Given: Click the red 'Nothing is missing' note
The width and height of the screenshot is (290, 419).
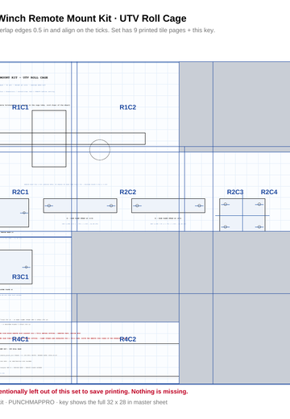Looking at the screenshot, I should coord(93,392).
